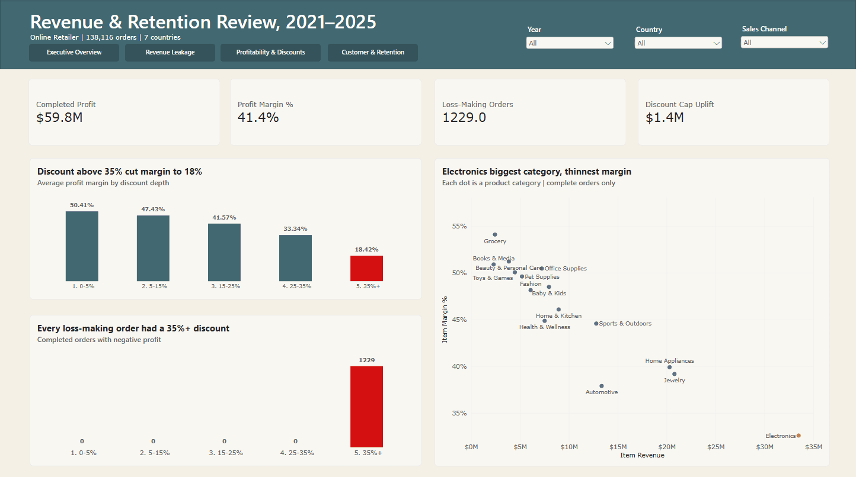Viewport: 856px width, 477px height.
Task: Expand the Sales Channel dropdown
Action: click(x=784, y=43)
